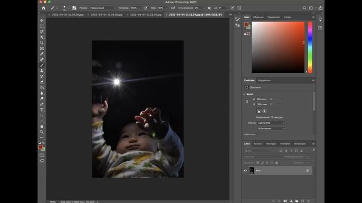Screen dimensions: 362x203
Task: Select the Blur tool
Action: click(42, 93)
